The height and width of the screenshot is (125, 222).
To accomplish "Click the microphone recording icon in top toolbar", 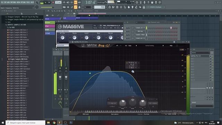I will coord(144,2).
